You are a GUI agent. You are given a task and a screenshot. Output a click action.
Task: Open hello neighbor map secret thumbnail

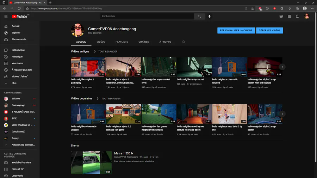[194, 67]
